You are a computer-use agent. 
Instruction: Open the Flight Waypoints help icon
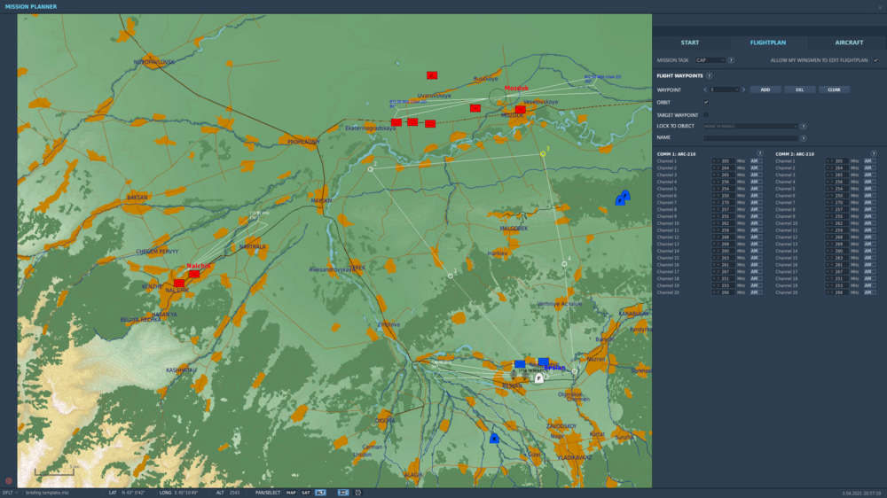709,76
